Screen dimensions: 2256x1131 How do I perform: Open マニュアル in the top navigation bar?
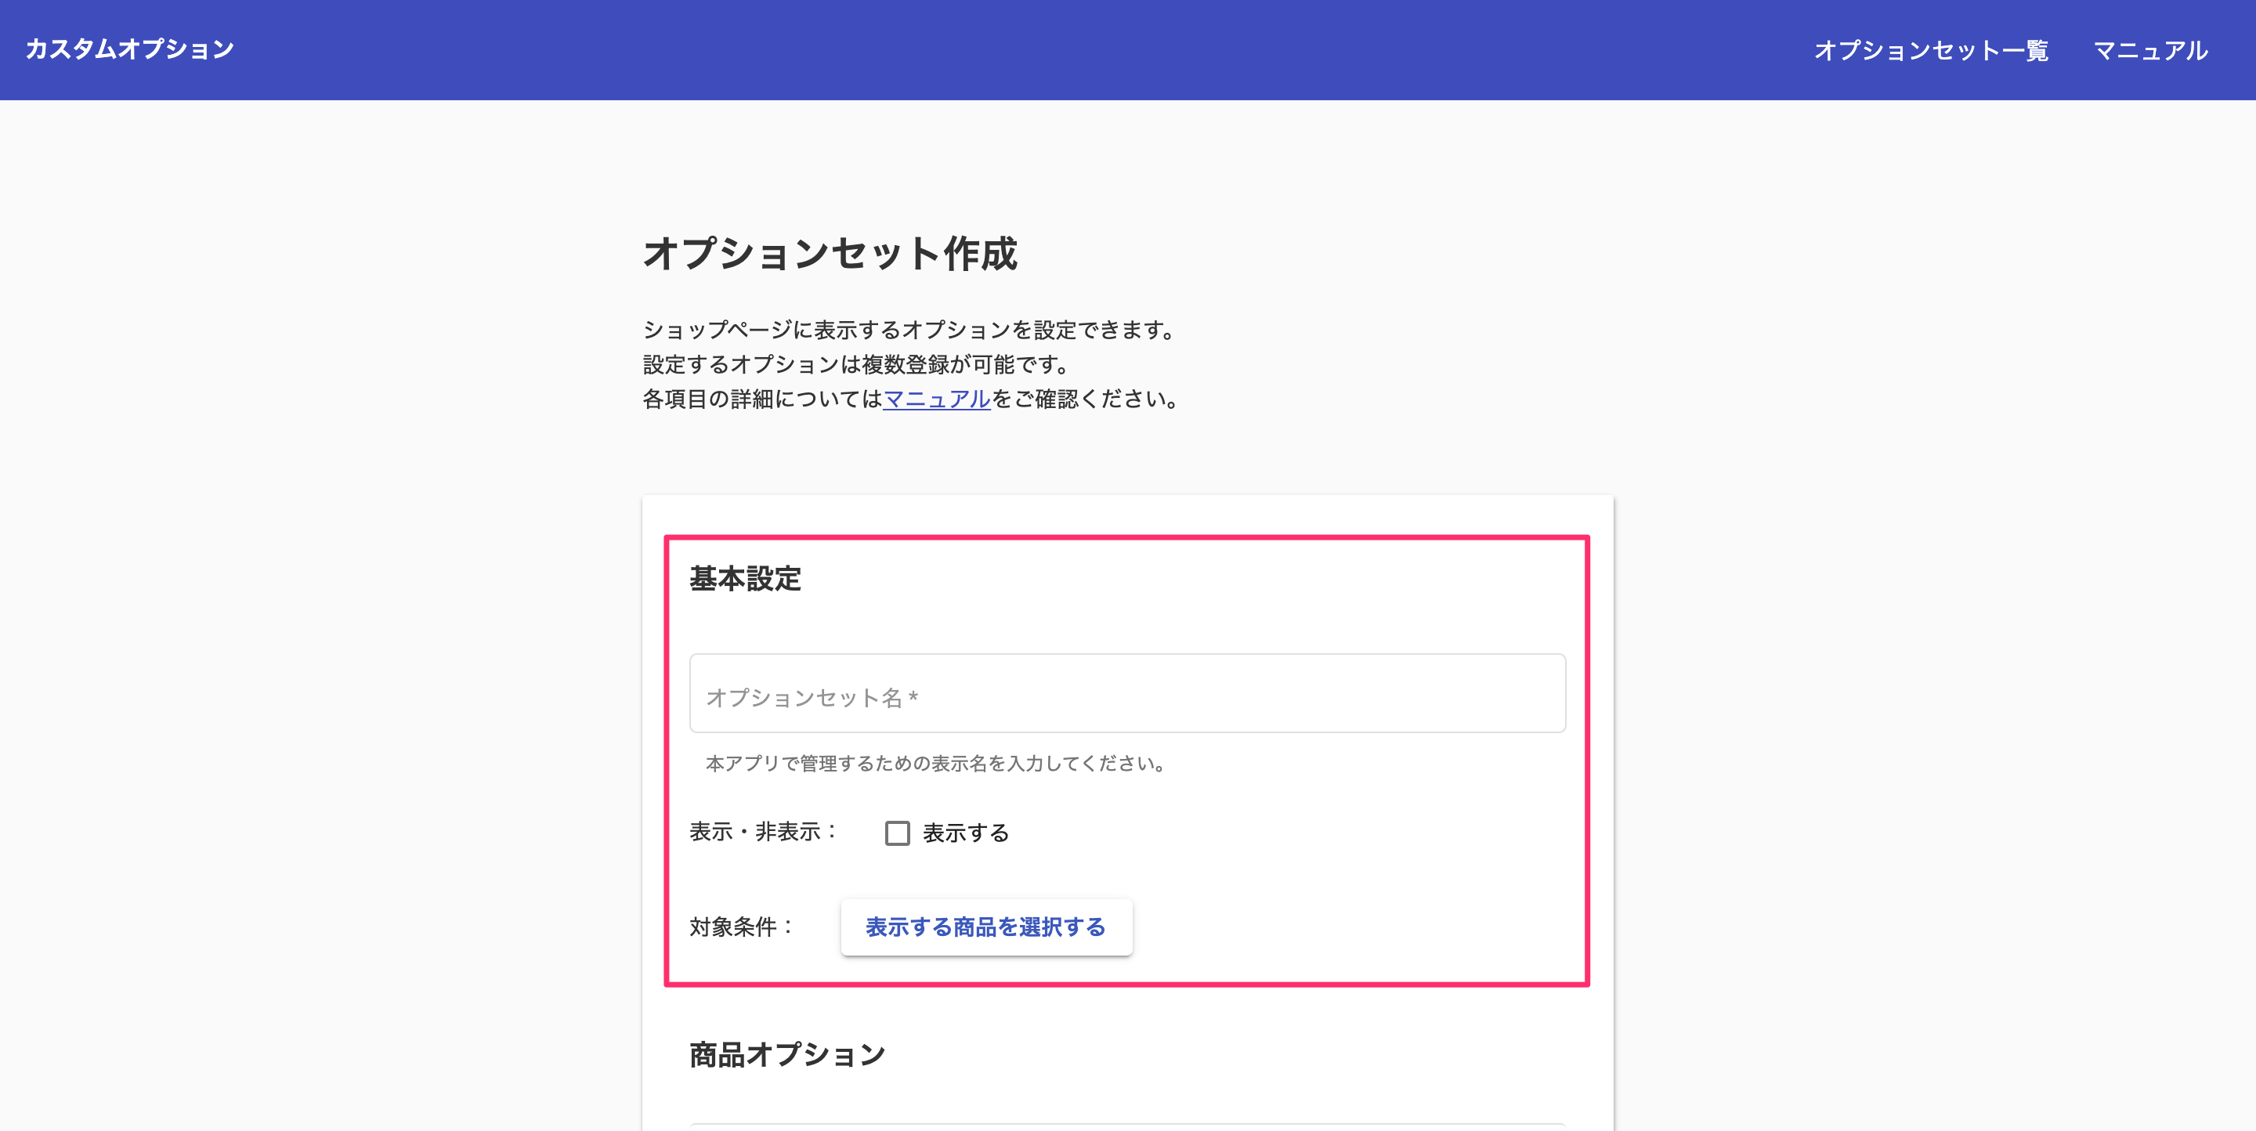coord(2150,51)
